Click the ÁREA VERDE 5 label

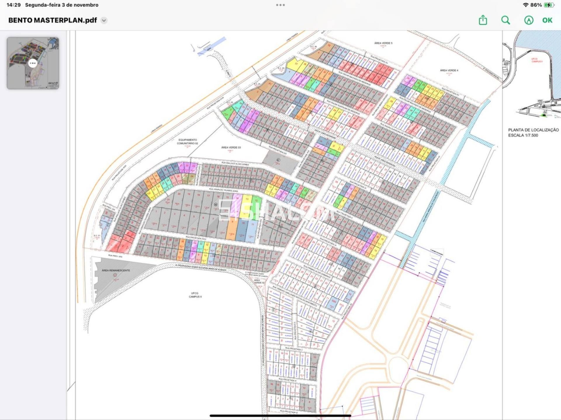tap(383, 43)
